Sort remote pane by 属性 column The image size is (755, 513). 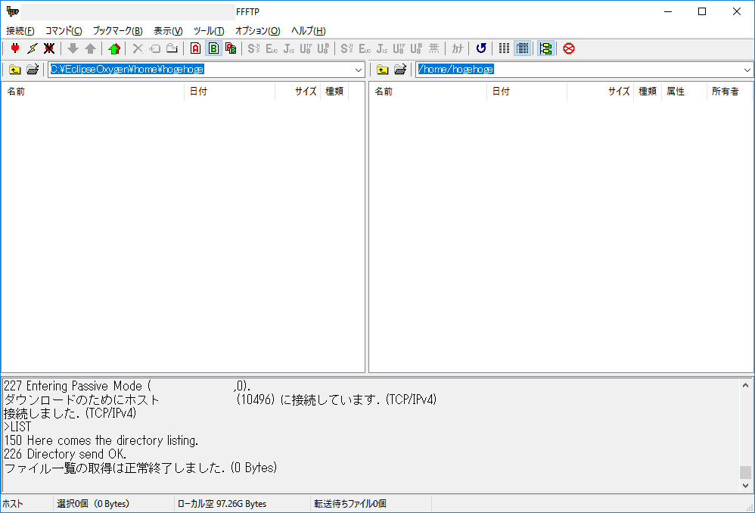684,92
